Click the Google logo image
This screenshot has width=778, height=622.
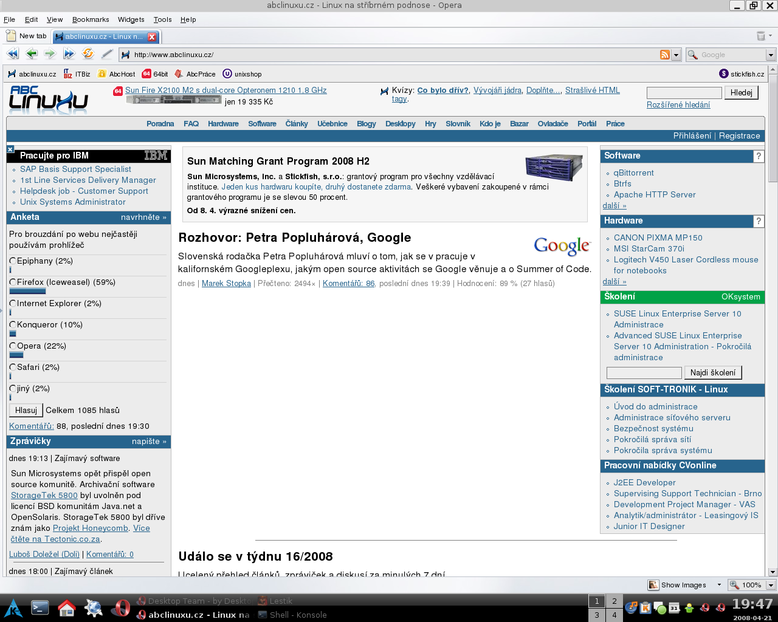pyautogui.click(x=562, y=246)
